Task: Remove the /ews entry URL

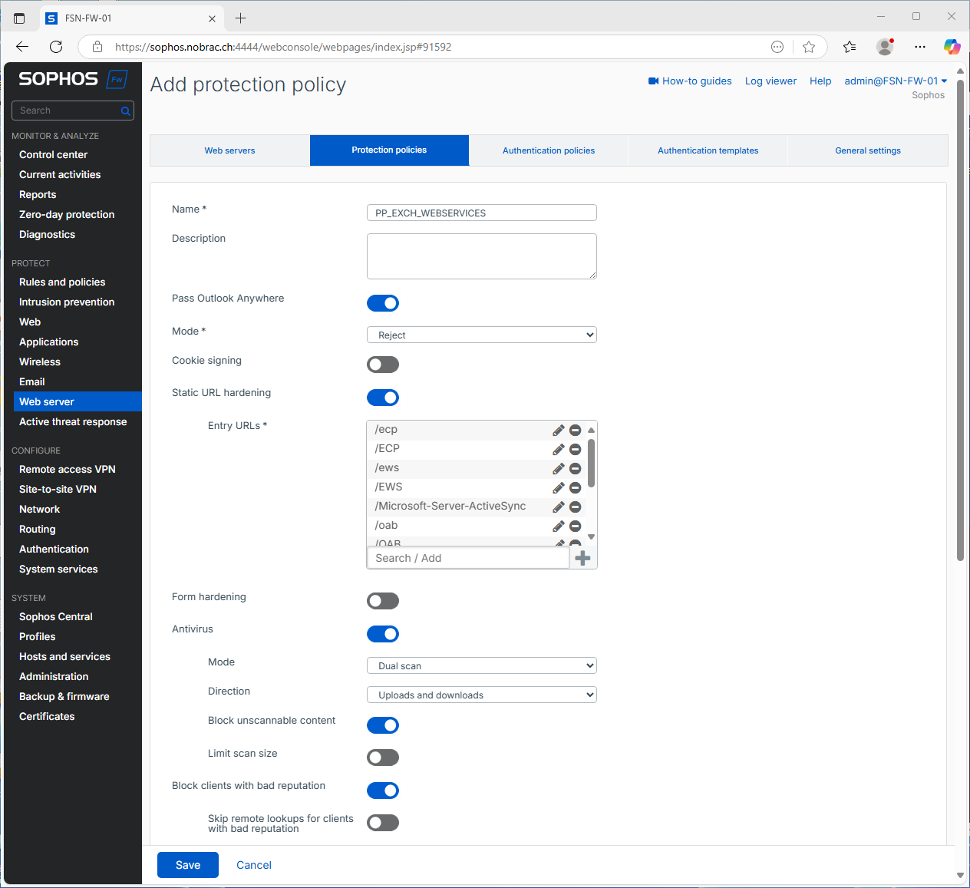Action: click(x=575, y=468)
